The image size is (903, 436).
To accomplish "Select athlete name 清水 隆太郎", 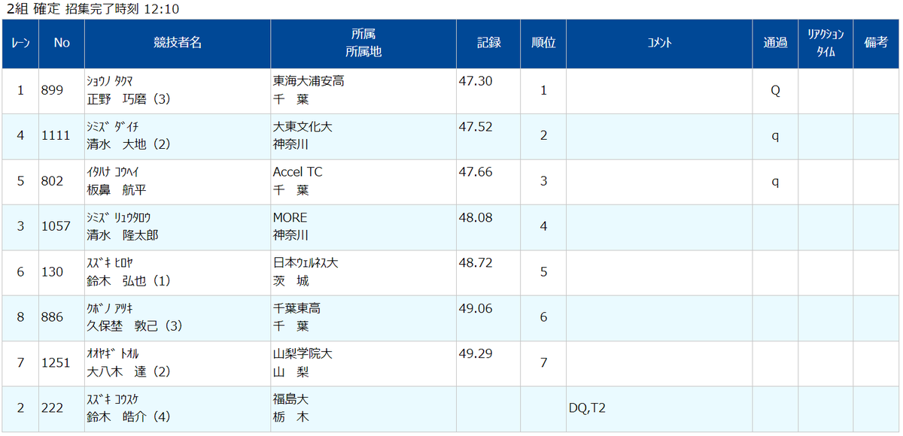I will coord(123,235).
